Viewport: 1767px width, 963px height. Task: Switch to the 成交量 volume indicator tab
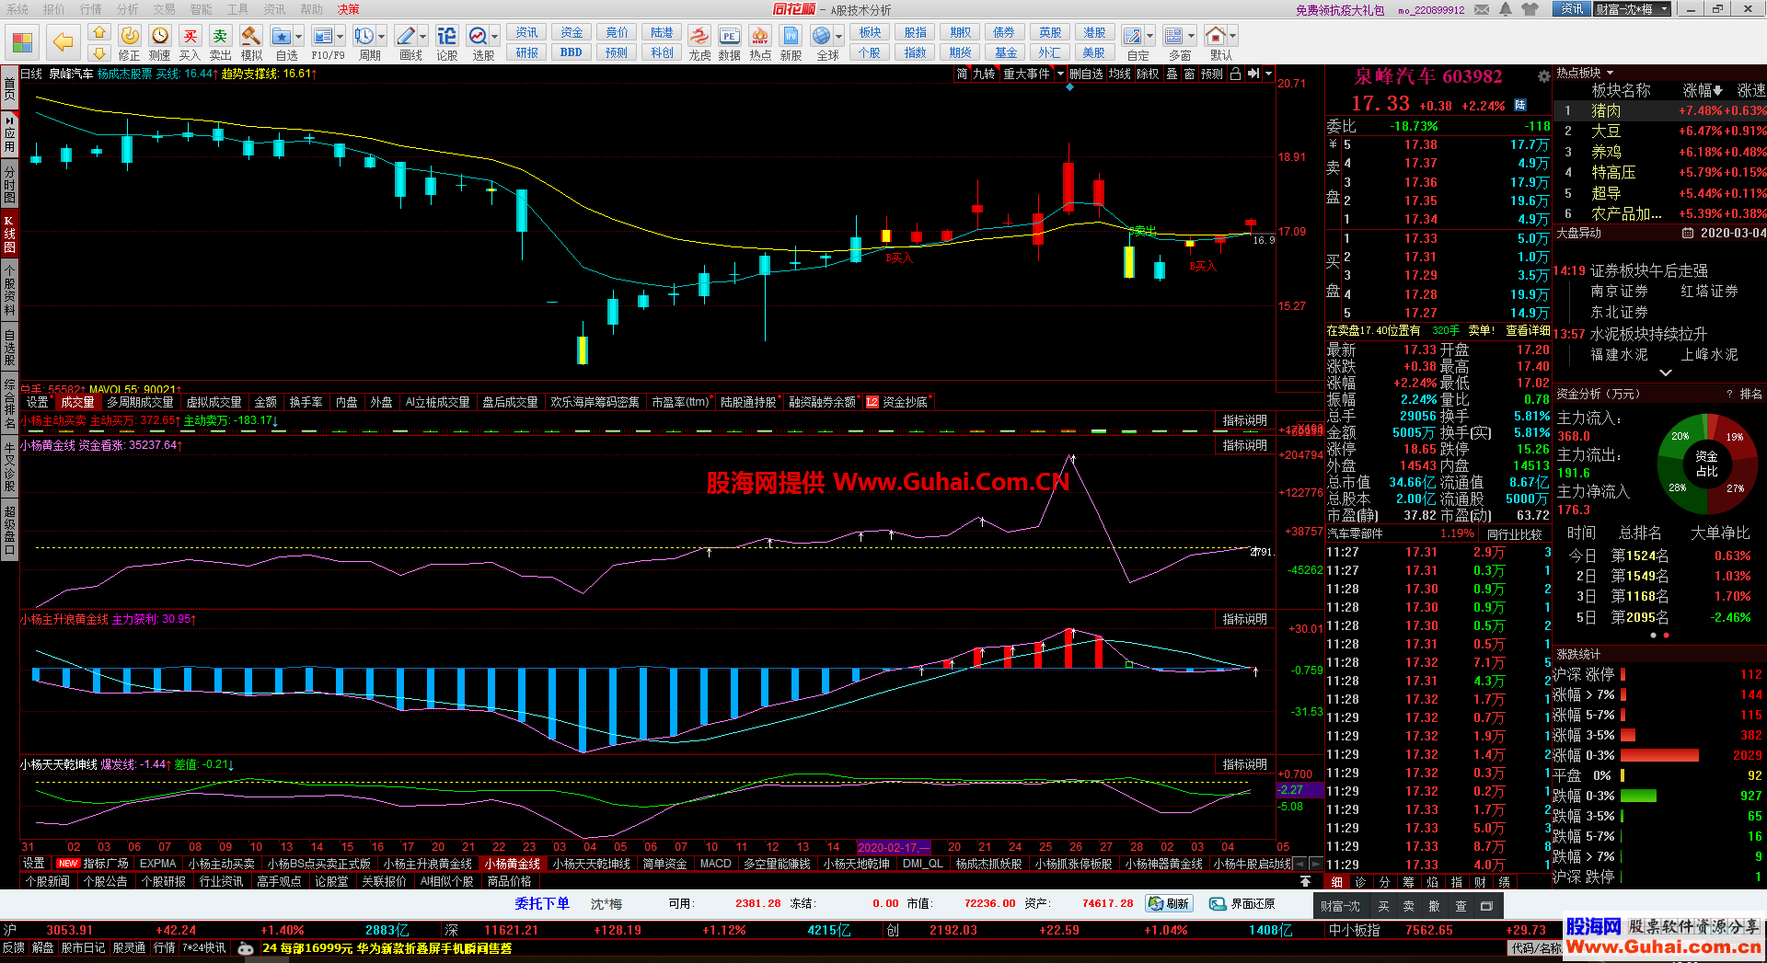click(77, 402)
